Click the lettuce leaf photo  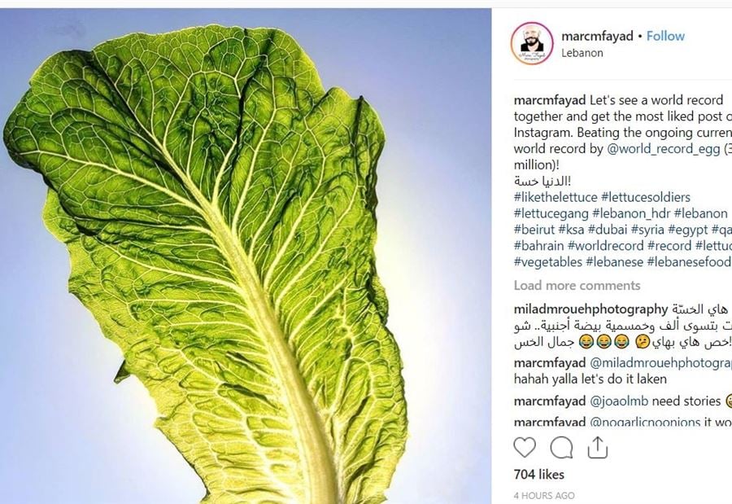246,256
